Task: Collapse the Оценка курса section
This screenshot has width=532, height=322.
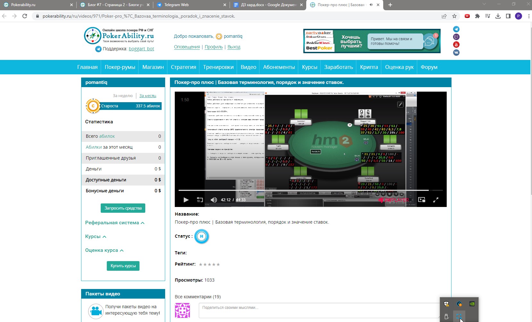Action: coord(104,250)
